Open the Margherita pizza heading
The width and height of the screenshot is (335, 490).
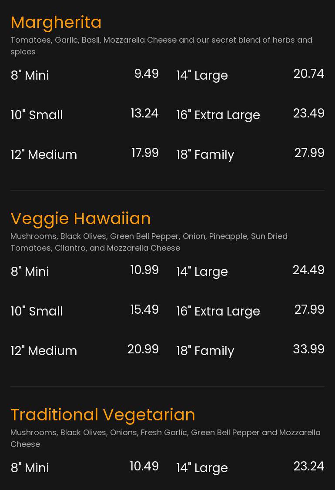click(x=56, y=22)
